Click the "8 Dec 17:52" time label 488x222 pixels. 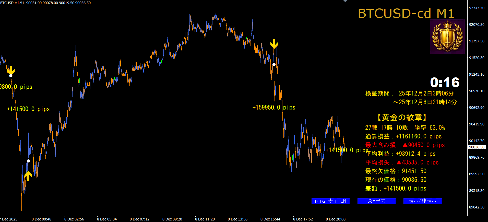point(303,219)
